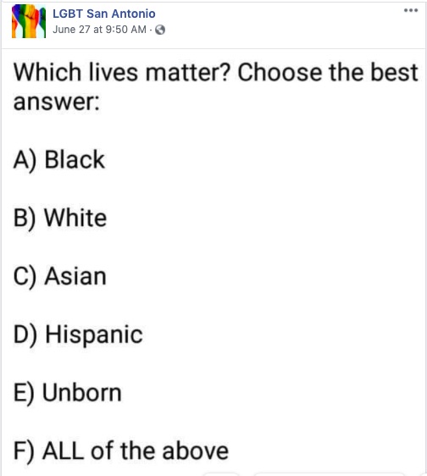Select the 'E) Unborn' answer line
Image resolution: width=427 pixels, height=476 pixels.
click(68, 393)
